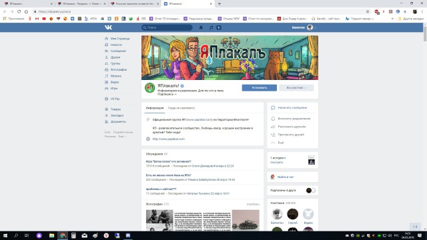The height and width of the screenshot is (240, 427).
Task: Click the story thumbnail preview
Action: click(312, 160)
